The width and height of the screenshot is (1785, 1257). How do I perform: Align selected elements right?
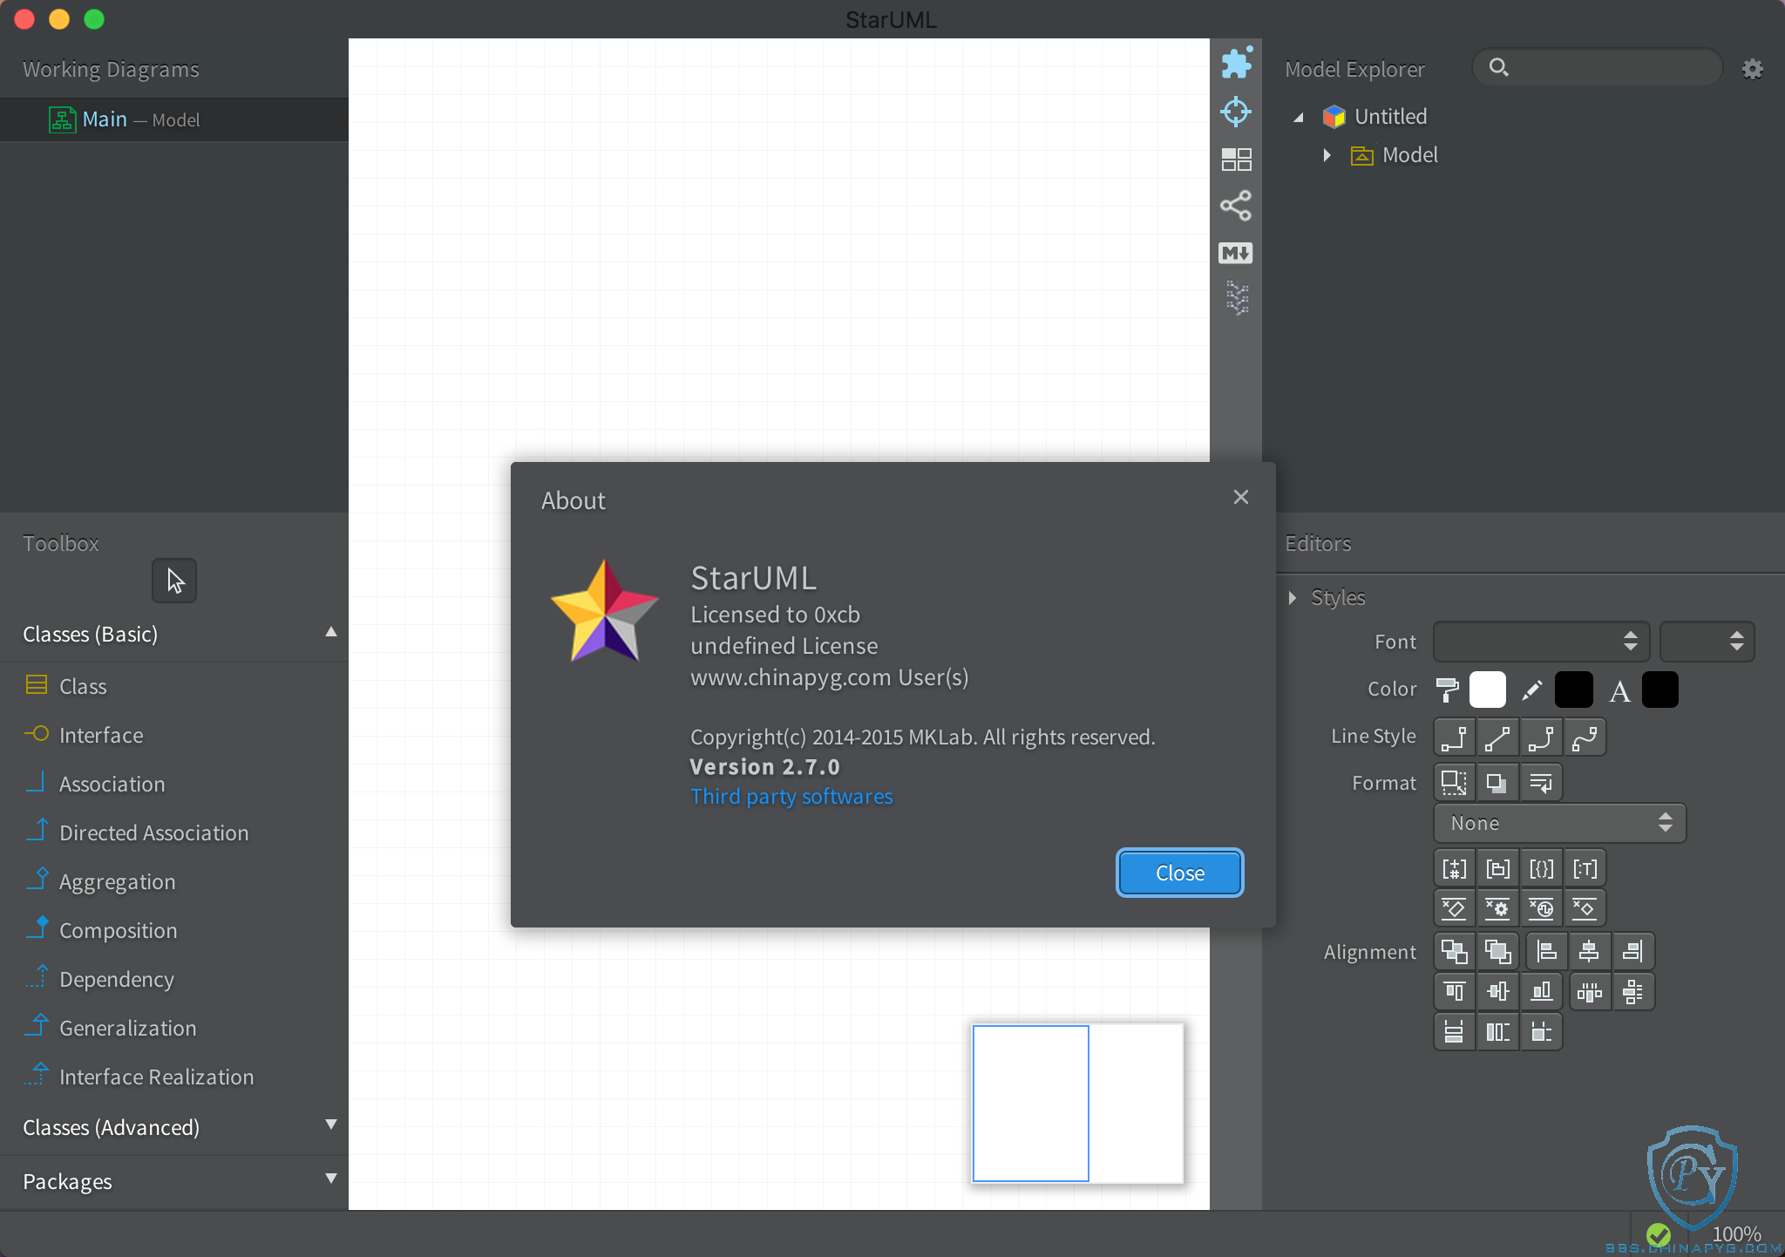click(1633, 951)
